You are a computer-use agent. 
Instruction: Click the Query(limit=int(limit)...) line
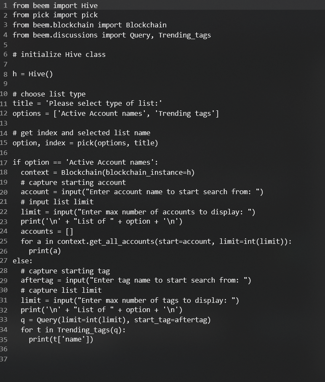[x=116, y=320]
